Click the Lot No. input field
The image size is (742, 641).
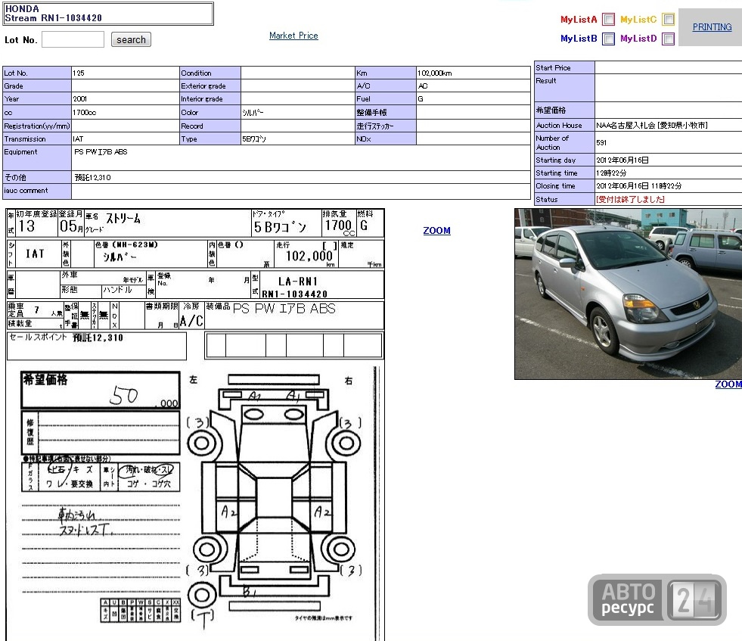tap(73, 39)
